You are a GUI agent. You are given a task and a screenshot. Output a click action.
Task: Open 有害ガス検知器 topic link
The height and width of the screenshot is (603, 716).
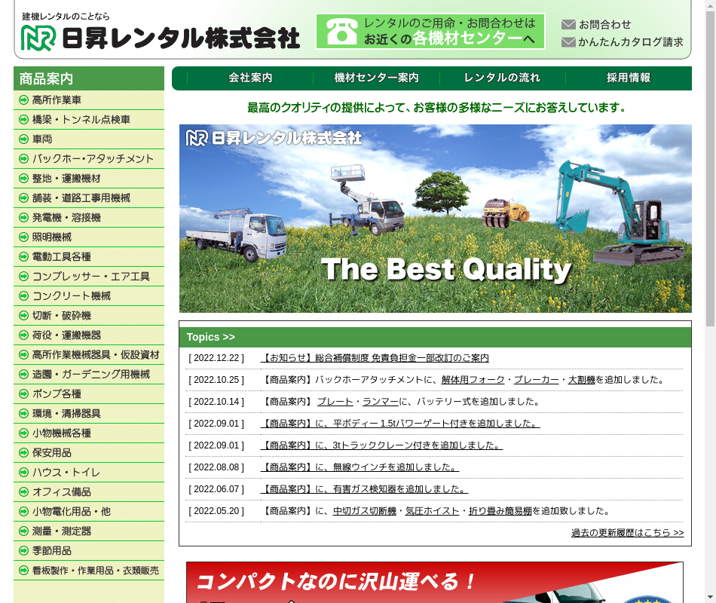click(364, 490)
